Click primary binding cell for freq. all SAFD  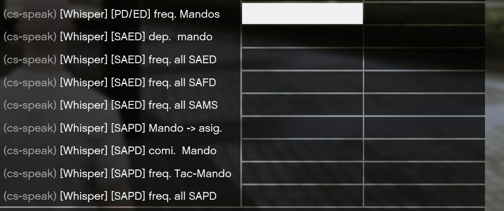[x=303, y=82]
